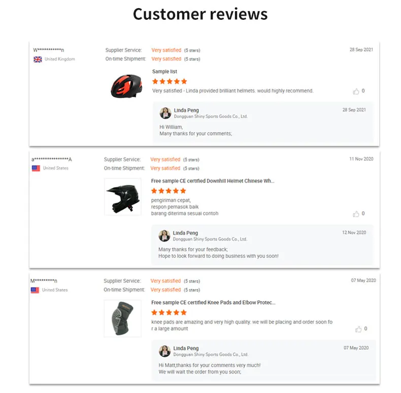The width and height of the screenshot is (401, 393).
Task: Open the 'Sample list' product title
Action: point(164,72)
